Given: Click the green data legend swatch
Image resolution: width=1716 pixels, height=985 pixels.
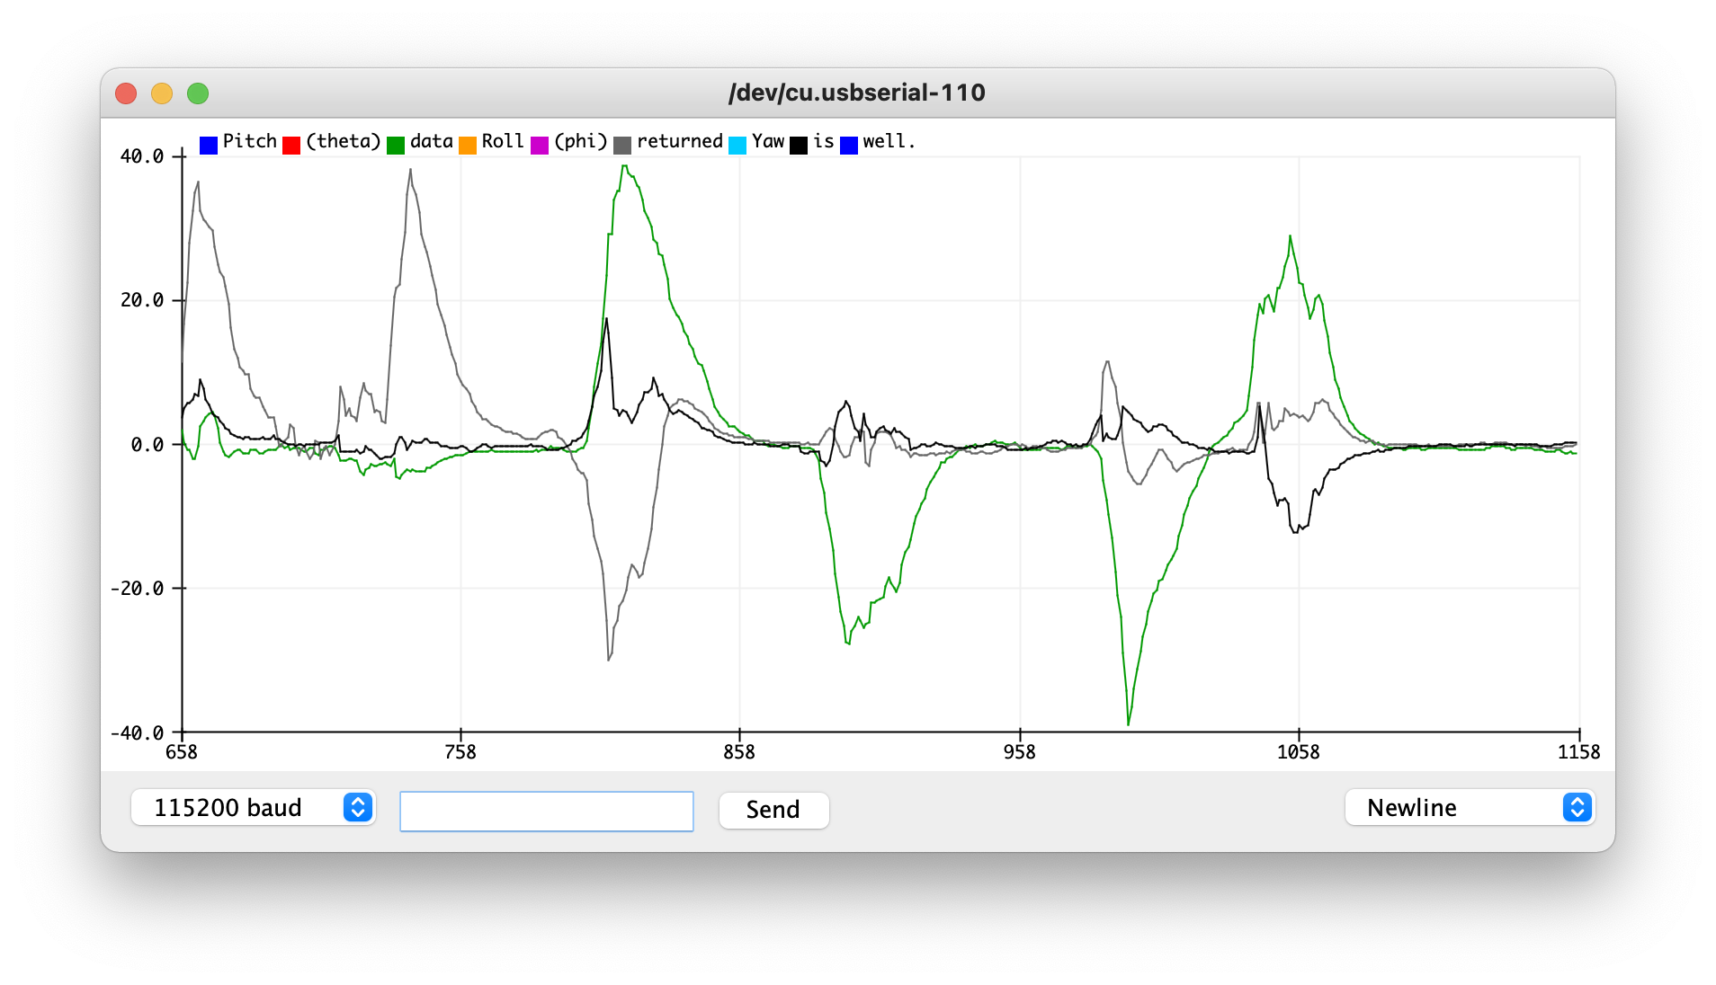Looking at the screenshot, I should (396, 146).
